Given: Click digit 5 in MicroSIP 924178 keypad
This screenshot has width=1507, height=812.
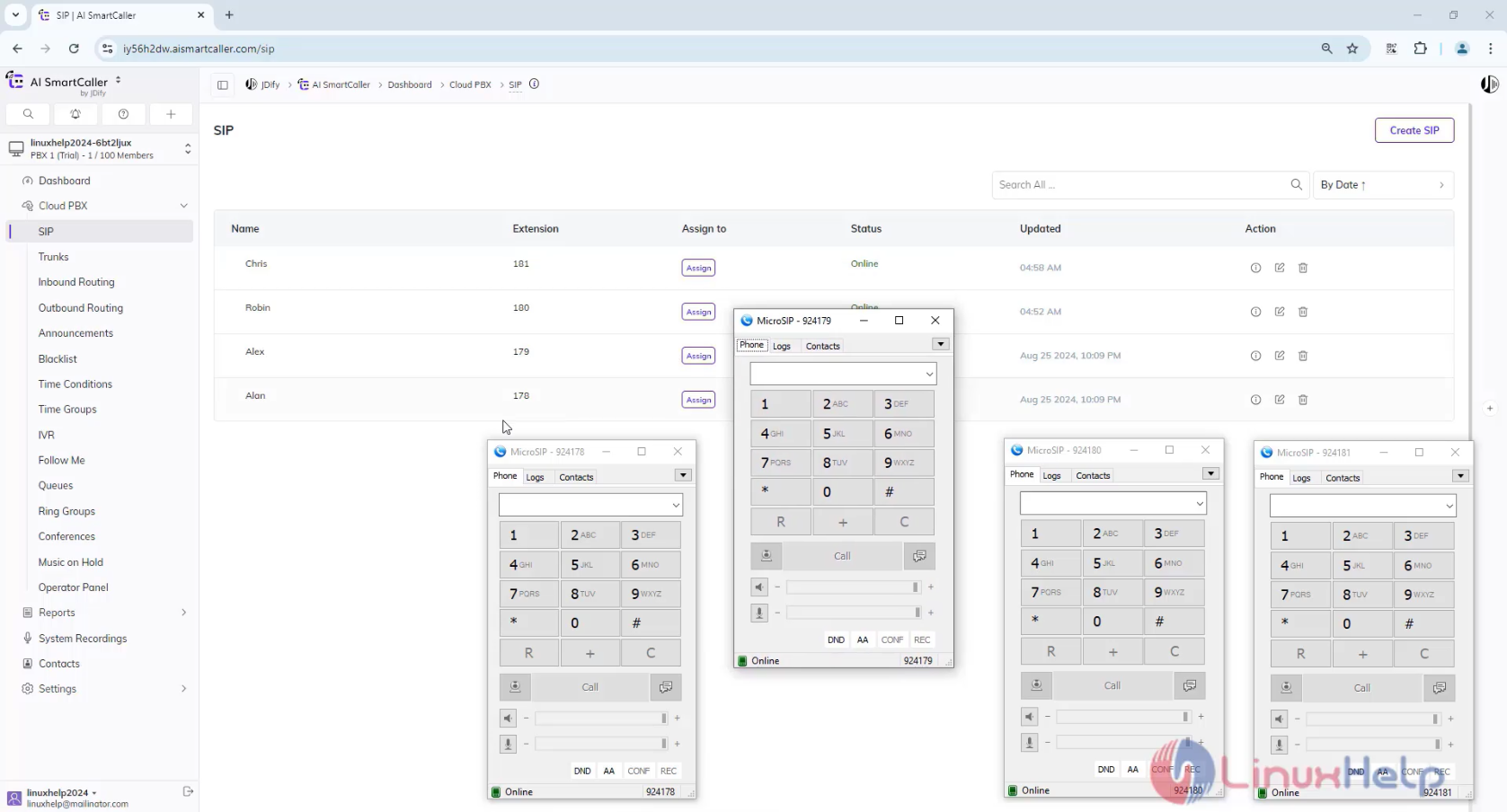Looking at the screenshot, I should coord(590,564).
